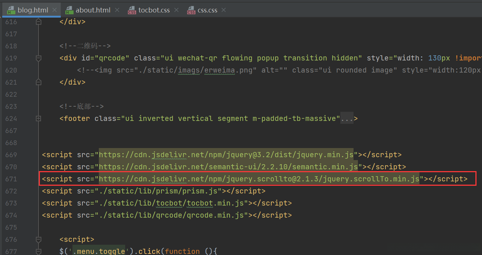Open the tocbot.css editor tab
482x255 pixels.
(153, 10)
